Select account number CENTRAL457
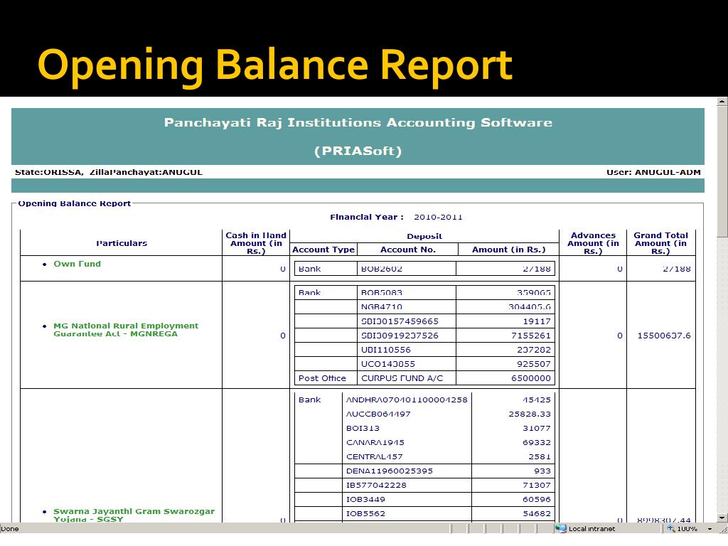 point(374,457)
